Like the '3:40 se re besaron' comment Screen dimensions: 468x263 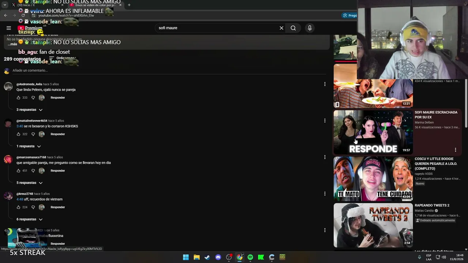point(18,134)
